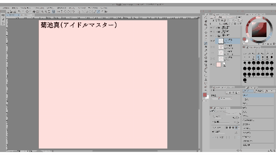Adjust the layer opacity slider
Image resolution: width=276 pixels, height=155 pixels.
pyautogui.click(x=232, y=17)
